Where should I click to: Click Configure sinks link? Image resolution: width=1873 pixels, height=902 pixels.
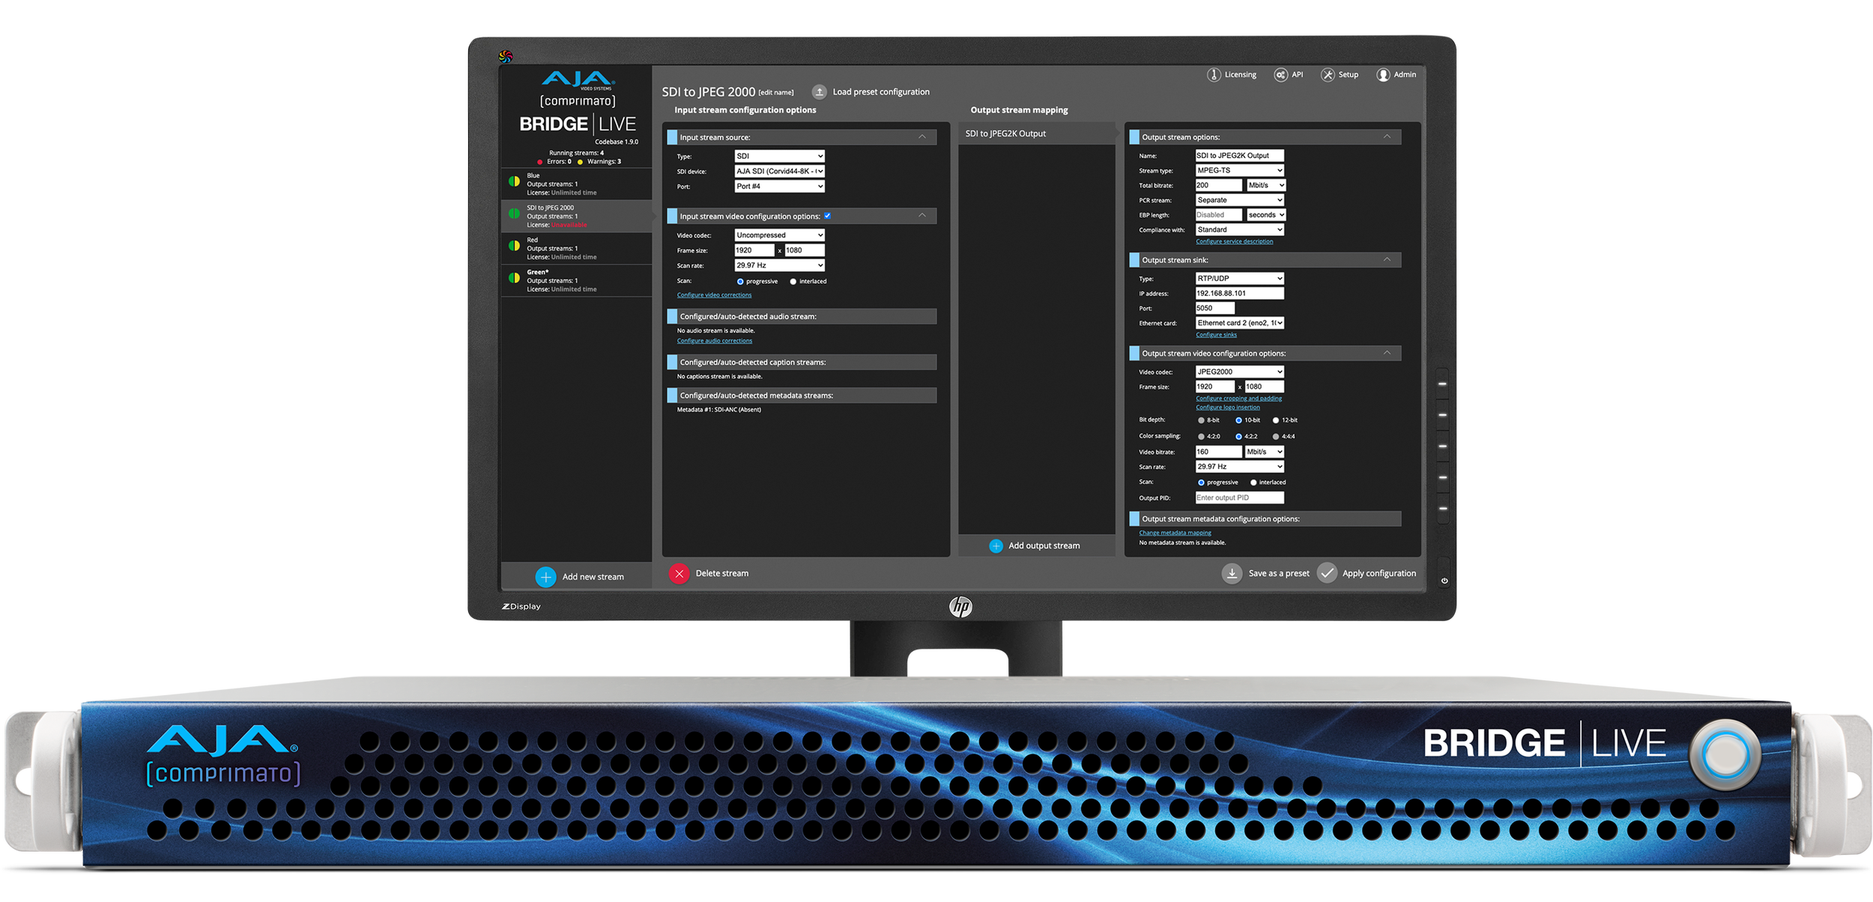pos(1216,335)
